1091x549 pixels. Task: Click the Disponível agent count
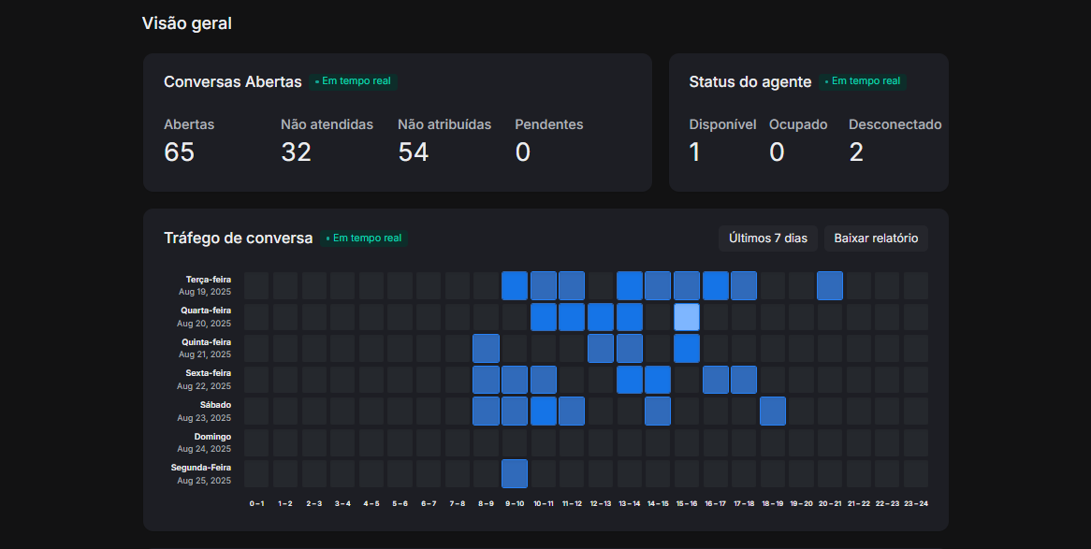click(x=695, y=152)
